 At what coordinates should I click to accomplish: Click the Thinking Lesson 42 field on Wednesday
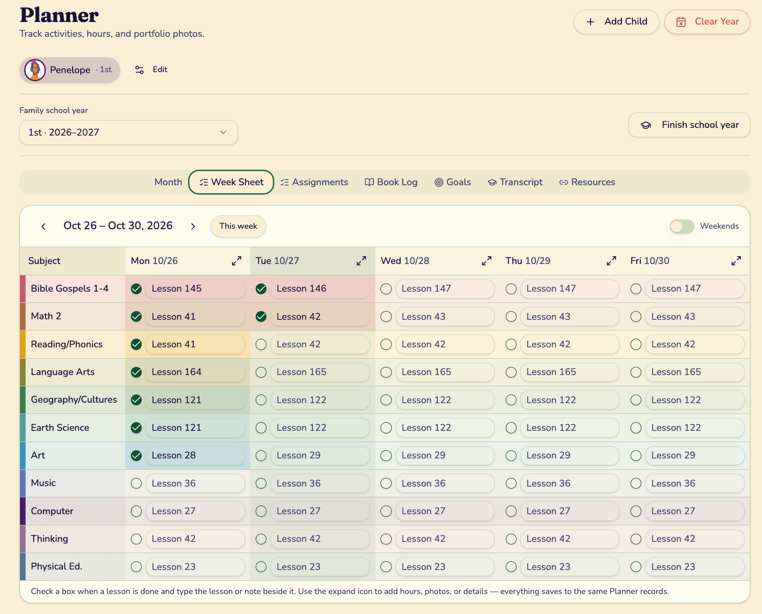pos(445,539)
